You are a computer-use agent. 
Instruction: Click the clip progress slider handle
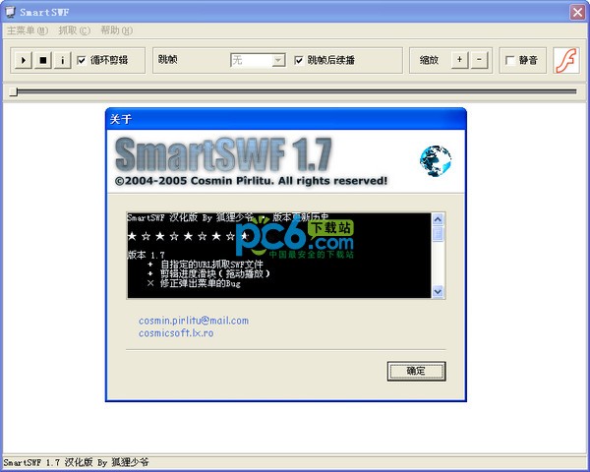click(x=13, y=91)
